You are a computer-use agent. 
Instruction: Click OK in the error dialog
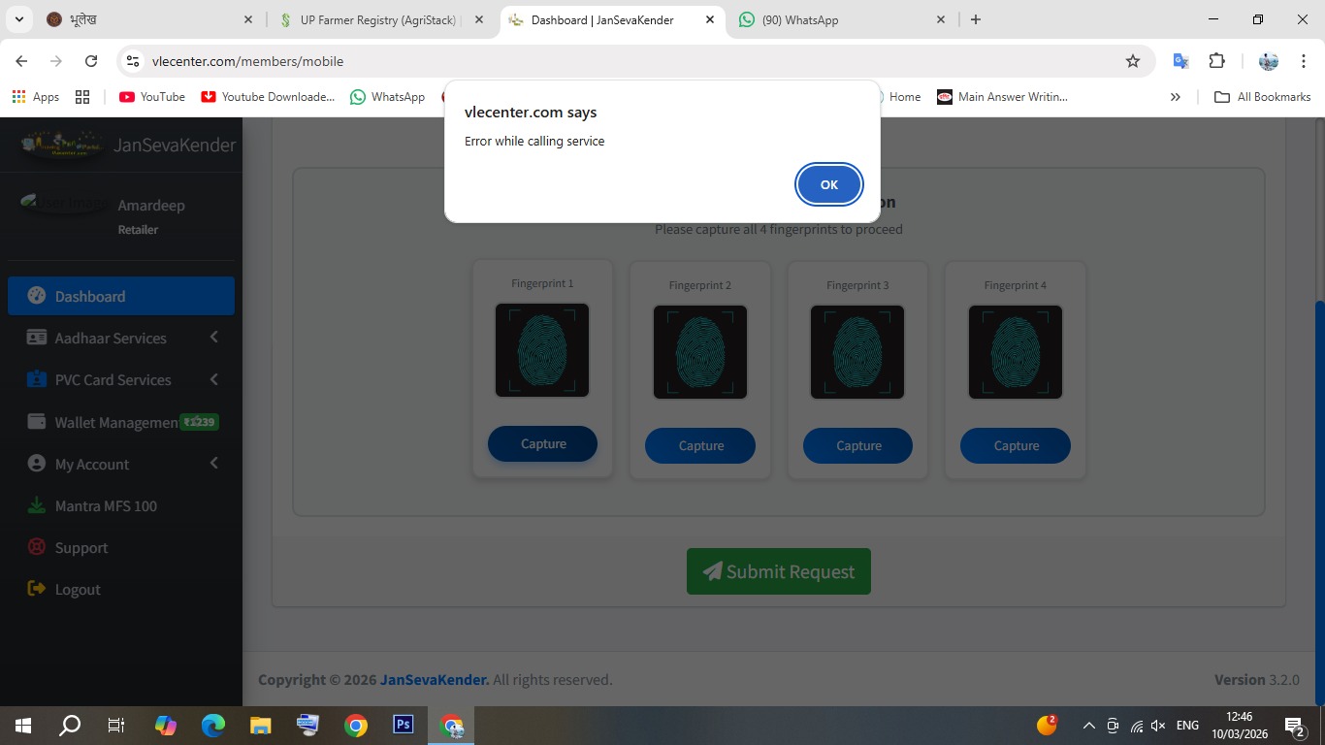click(828, 184)
